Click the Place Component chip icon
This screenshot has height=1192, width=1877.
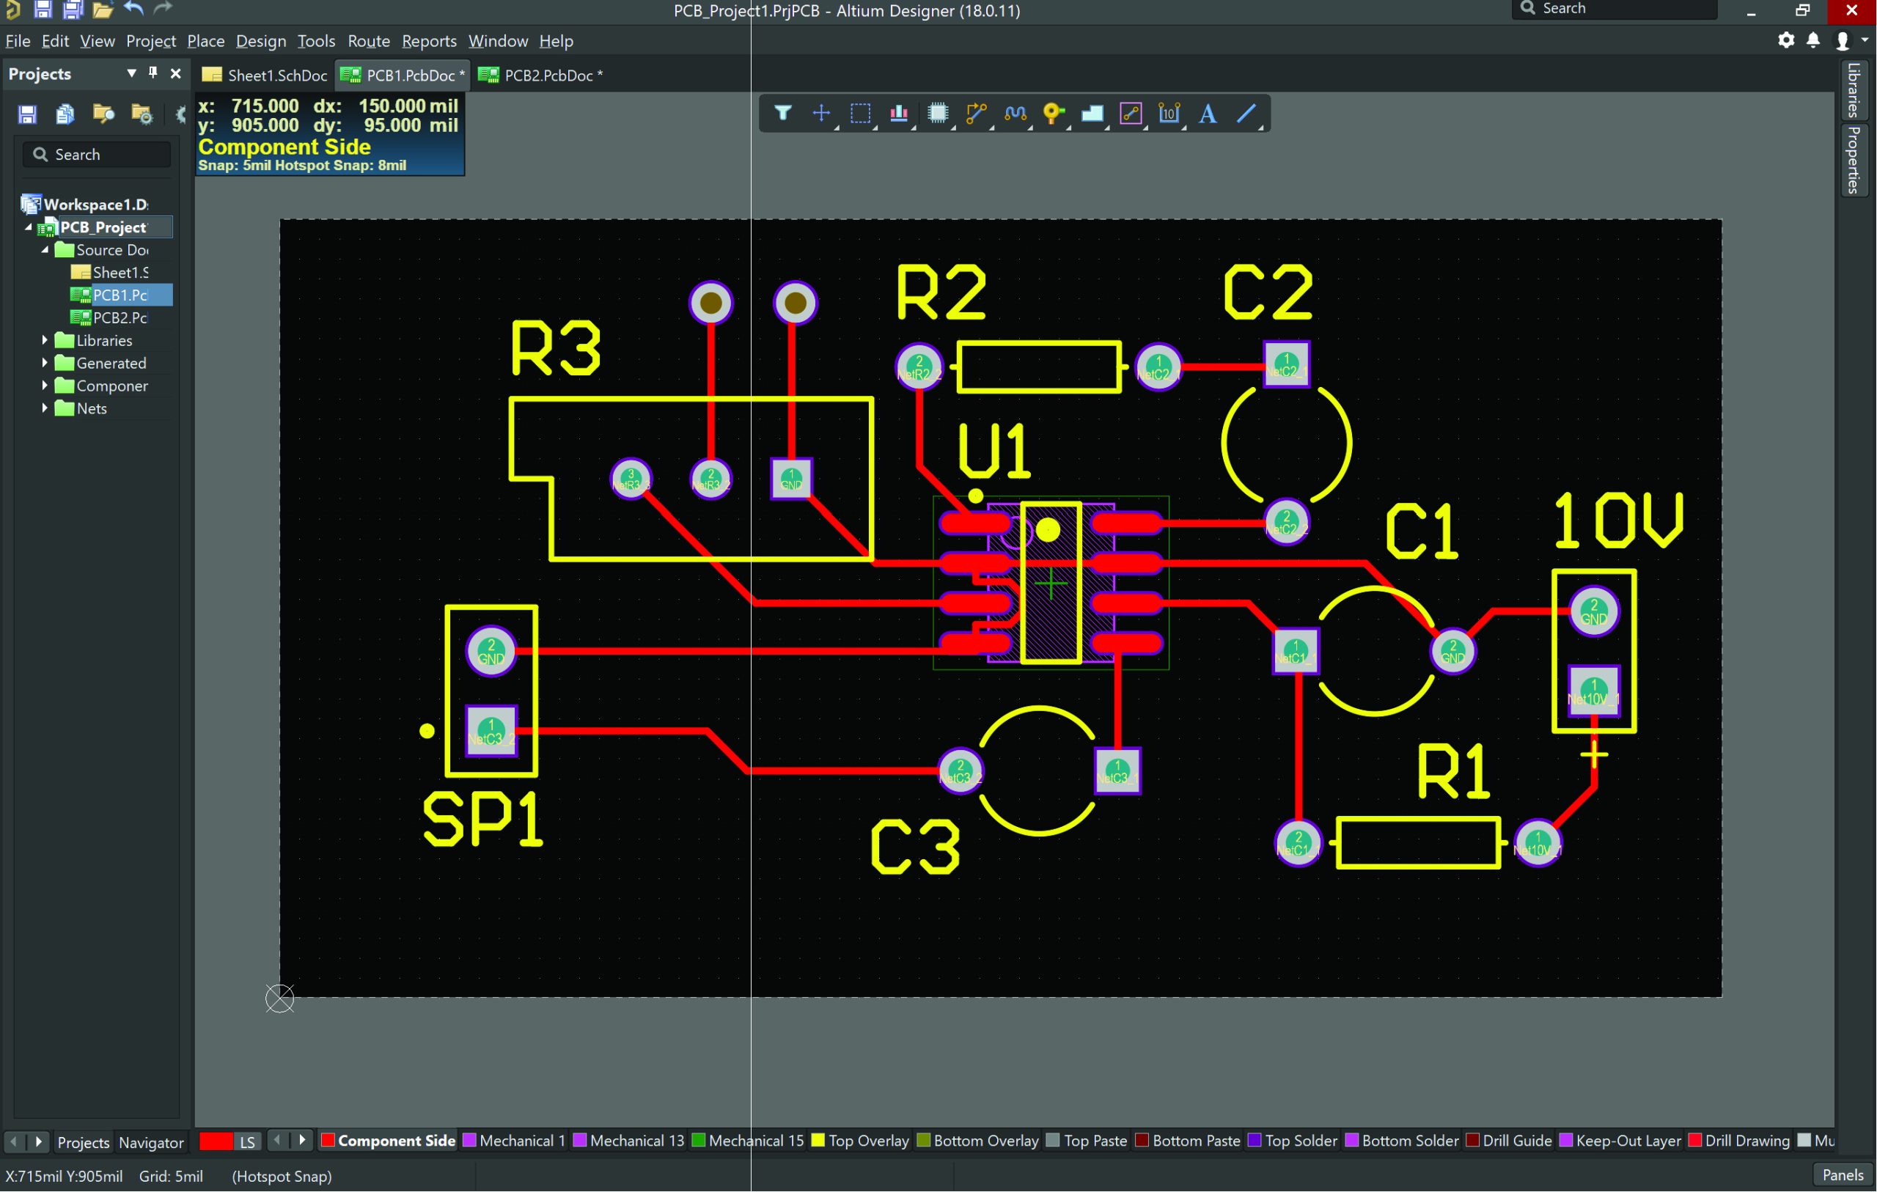tap(938, 114)
